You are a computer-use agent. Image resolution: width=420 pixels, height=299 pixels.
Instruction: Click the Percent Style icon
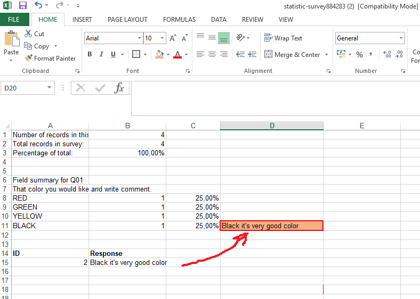click(359, 55)
